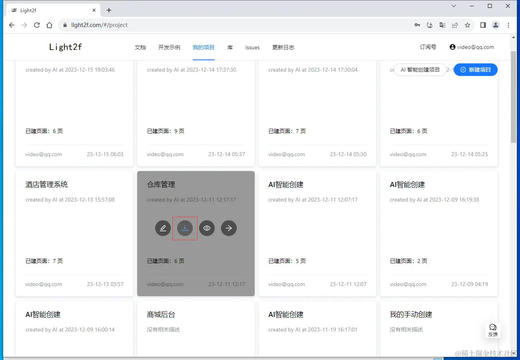The image size is (520, 360).
Task: Click the page vertical scrollbar thumb
Action: point(513,97)
